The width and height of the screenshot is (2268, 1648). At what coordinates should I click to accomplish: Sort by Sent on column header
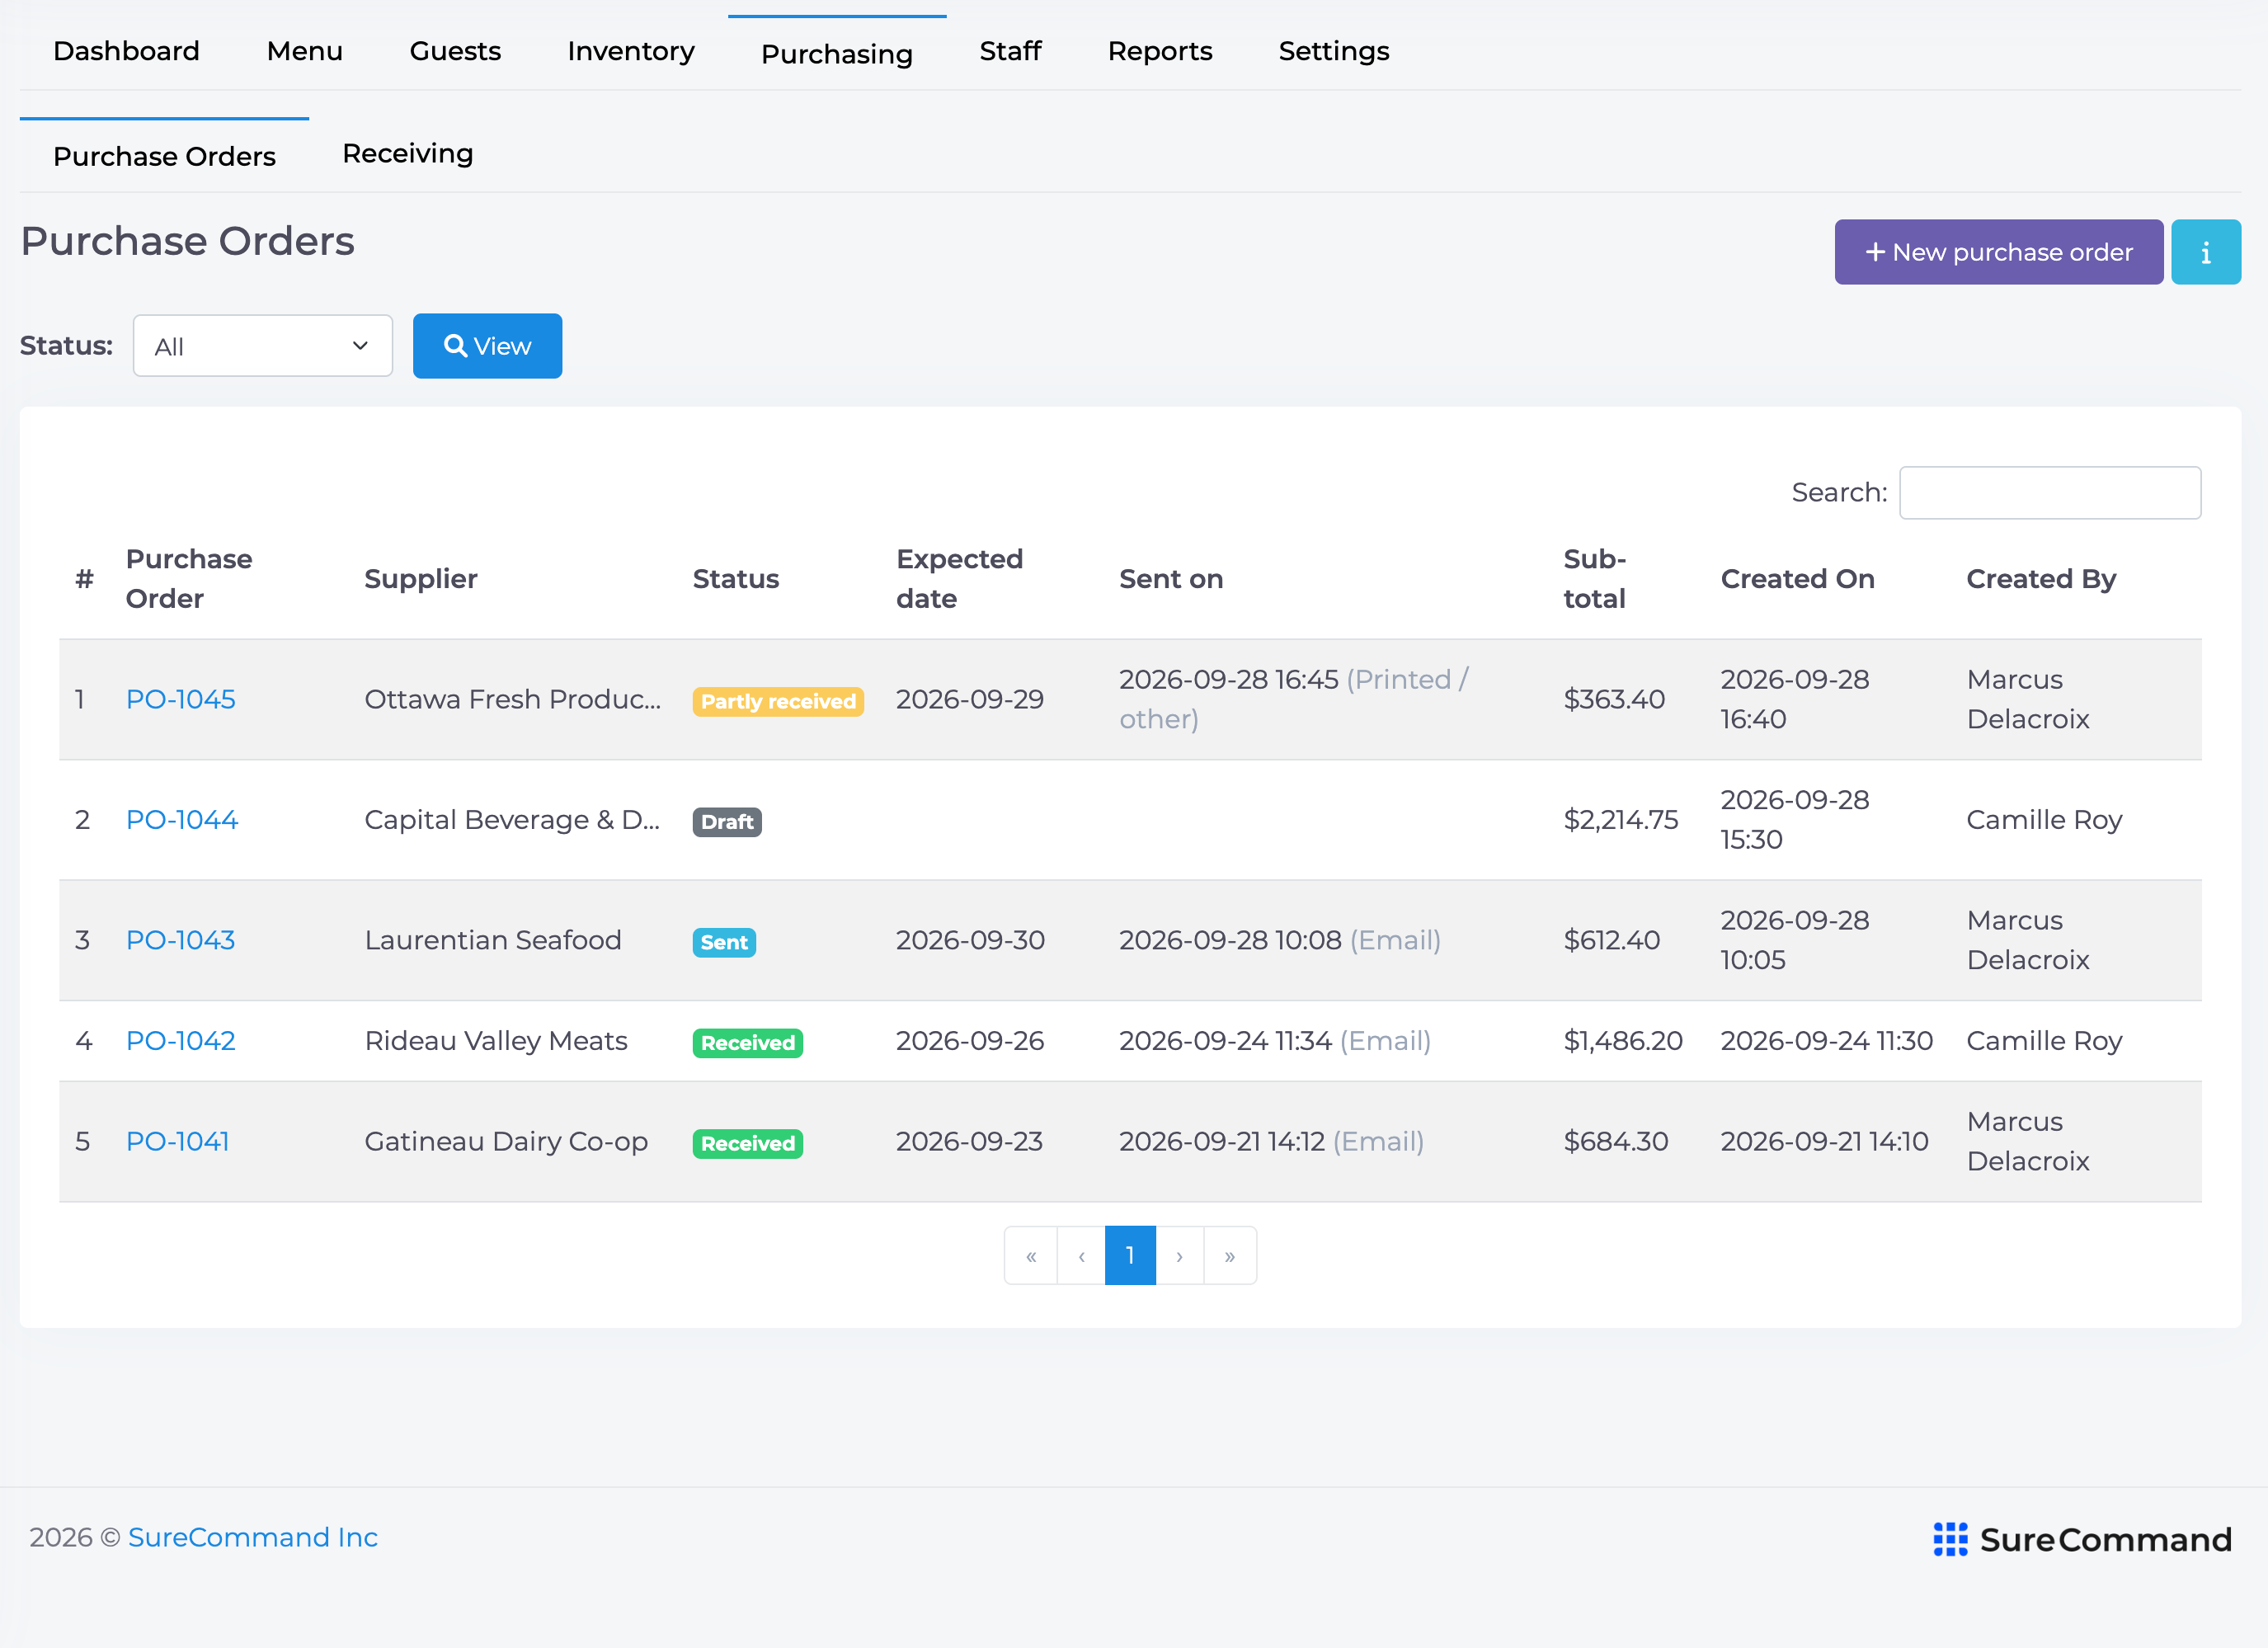[x=1171, y=578]
